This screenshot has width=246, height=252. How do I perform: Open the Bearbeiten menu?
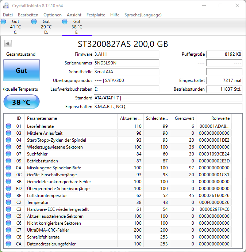[28, 15]
